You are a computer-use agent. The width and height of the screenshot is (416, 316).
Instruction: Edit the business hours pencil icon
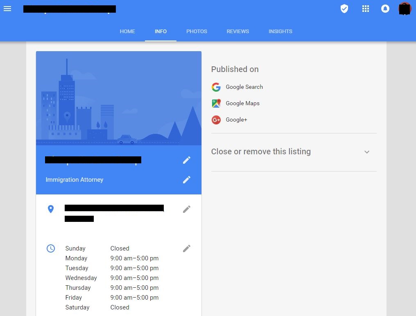click(187, 248)
